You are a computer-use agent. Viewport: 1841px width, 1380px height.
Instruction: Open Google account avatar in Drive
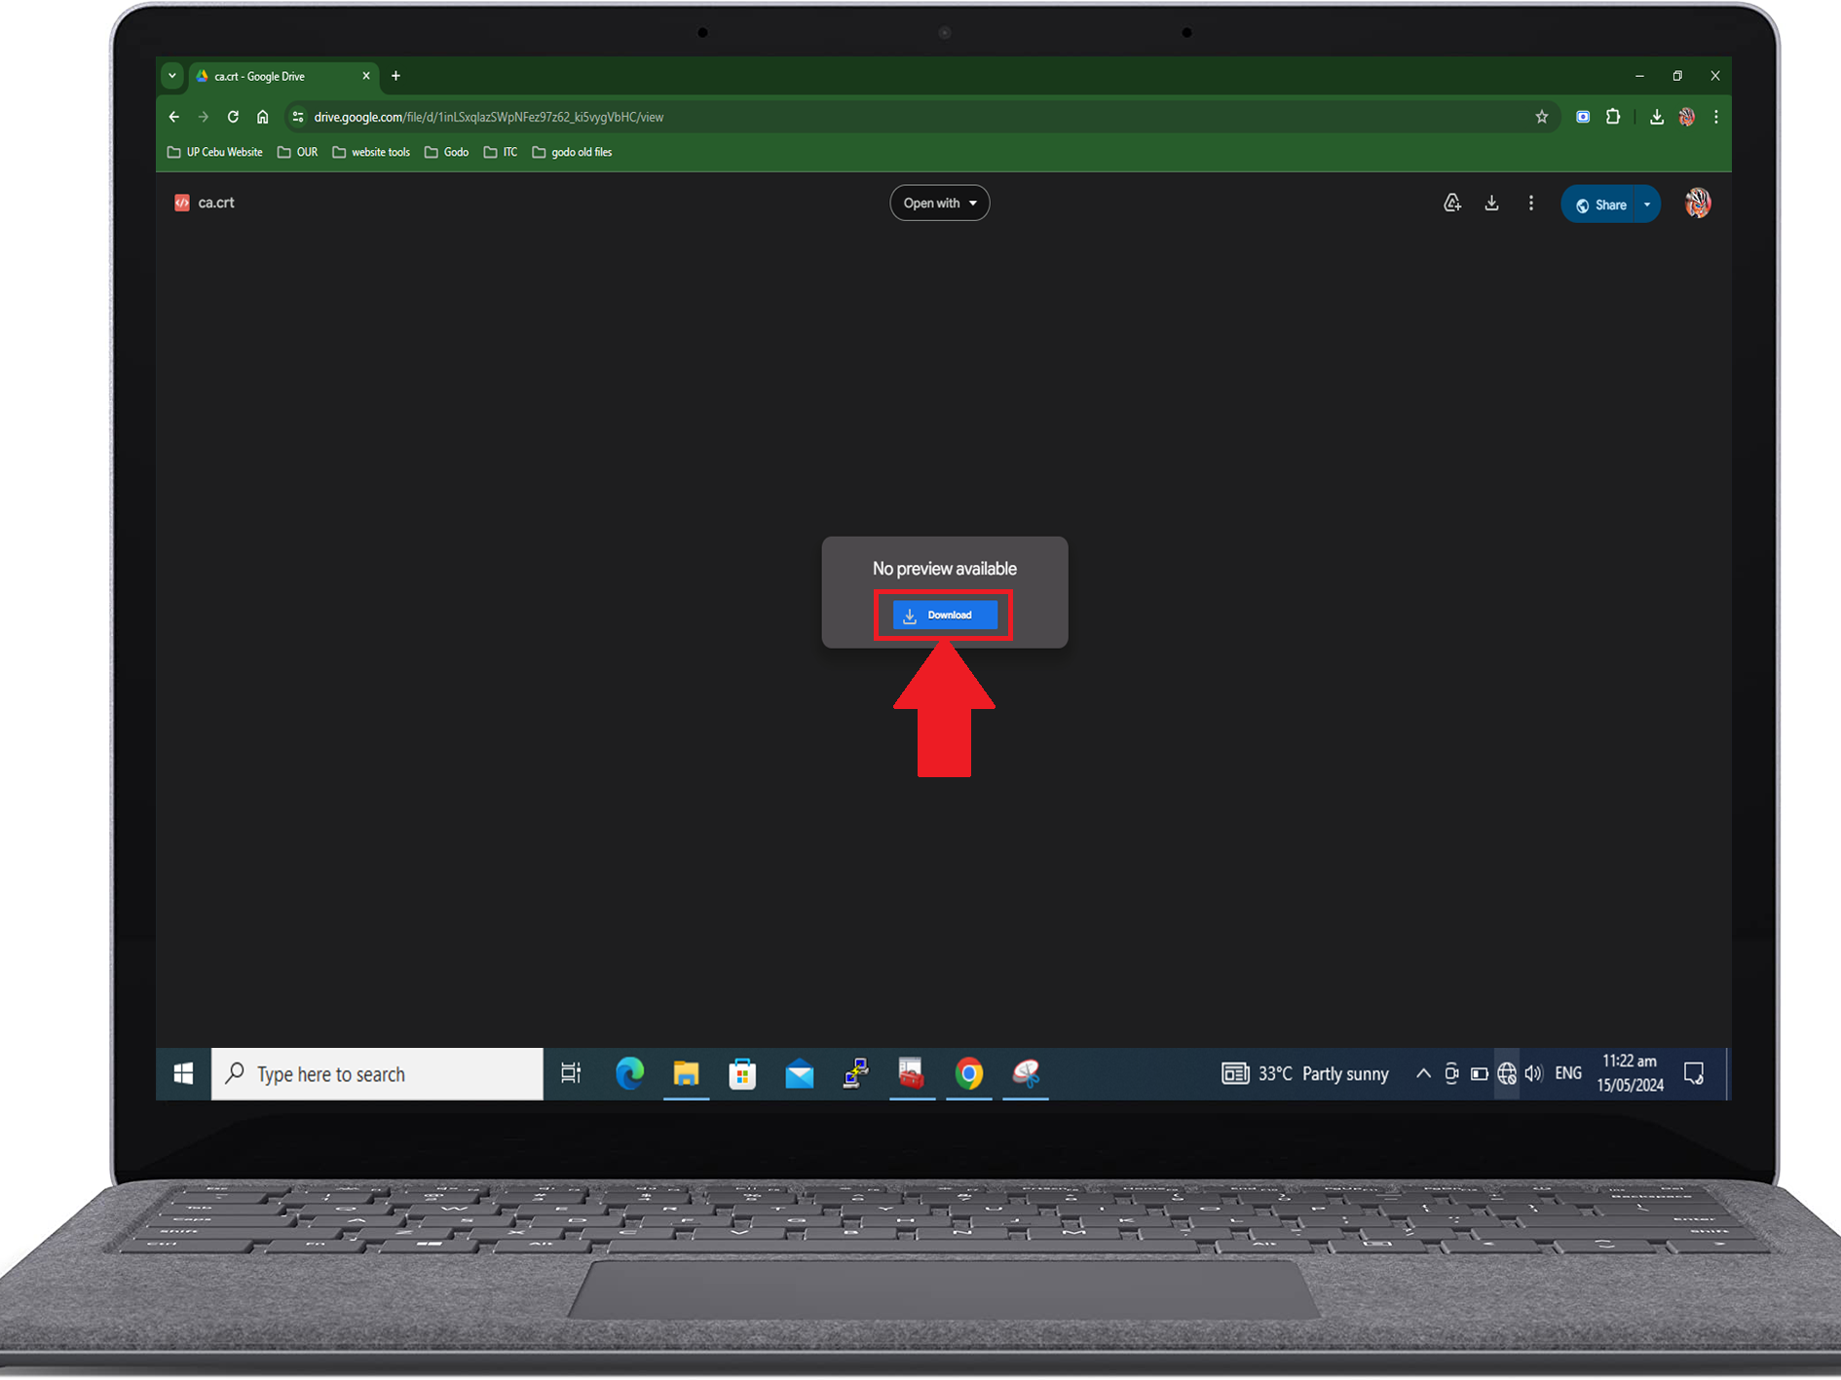coord(1698,203)
